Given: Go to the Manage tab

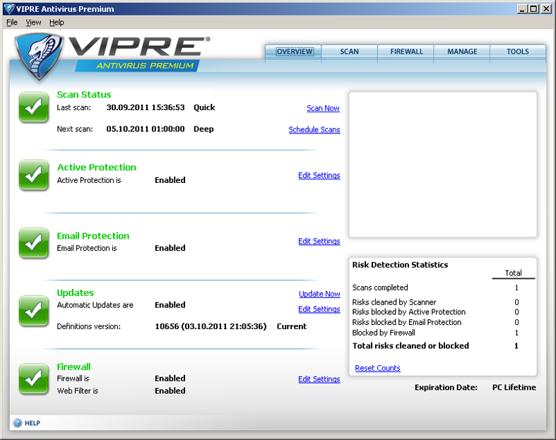Looking at the screenshot, I should [462, 52].
